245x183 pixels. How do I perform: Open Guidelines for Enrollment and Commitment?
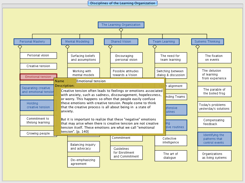pos(126,153)
